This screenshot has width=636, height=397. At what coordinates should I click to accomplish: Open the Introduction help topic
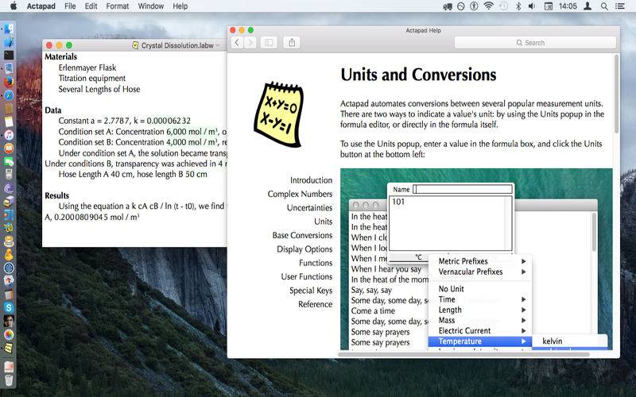(x=311, y=180)
